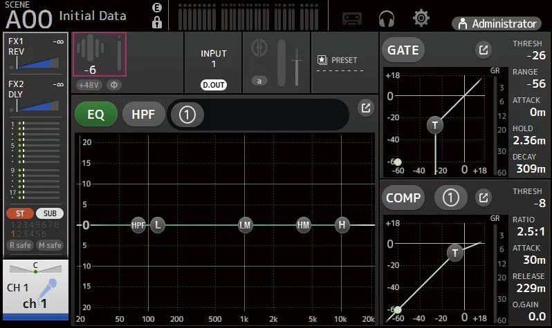Select the input gain -6 waveform box
Image resolution: width=552 pixels, height=328 pixels.
click(x=100, y=55)
